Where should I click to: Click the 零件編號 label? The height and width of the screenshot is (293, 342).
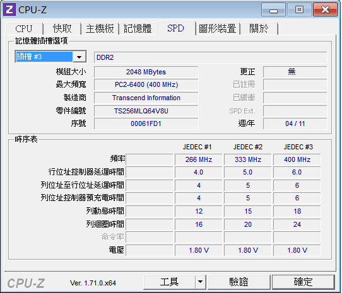71,111
